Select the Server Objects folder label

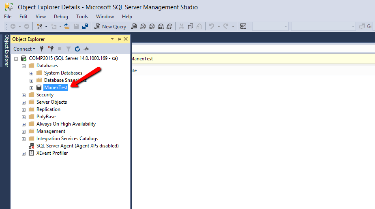coord(51,102)
